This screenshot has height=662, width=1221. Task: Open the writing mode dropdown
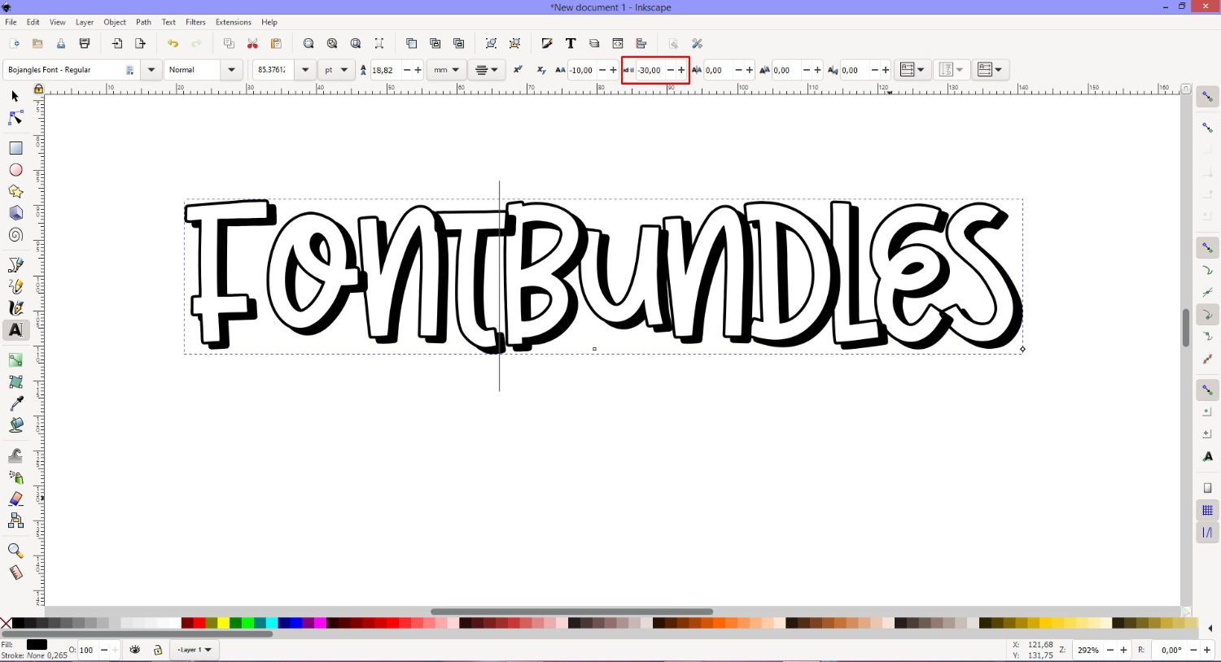click(x=912, y=70)
